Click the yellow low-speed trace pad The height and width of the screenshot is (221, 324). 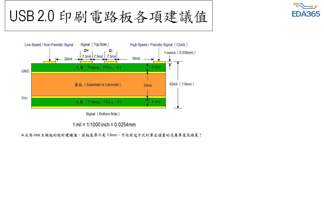point(50,62)
